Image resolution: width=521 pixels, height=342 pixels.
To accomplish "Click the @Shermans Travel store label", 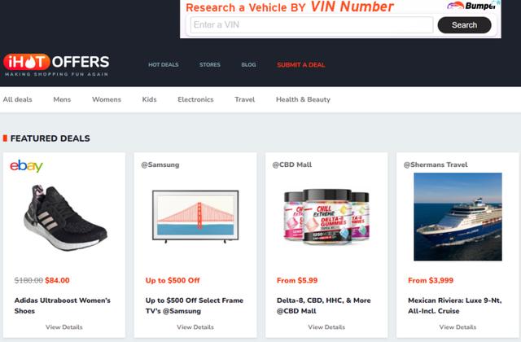I will [436, 164].
